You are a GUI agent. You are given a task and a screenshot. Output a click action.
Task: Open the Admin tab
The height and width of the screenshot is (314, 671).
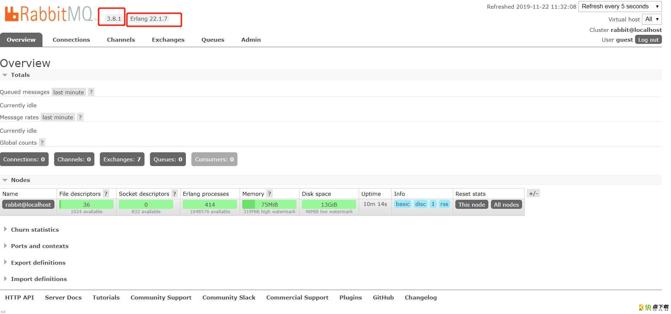pos(251,40)
